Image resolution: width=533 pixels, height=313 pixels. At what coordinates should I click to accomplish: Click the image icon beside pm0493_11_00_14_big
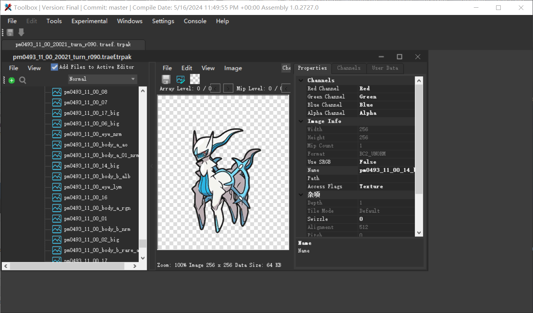pyautogui.click(x=57, y=166)
